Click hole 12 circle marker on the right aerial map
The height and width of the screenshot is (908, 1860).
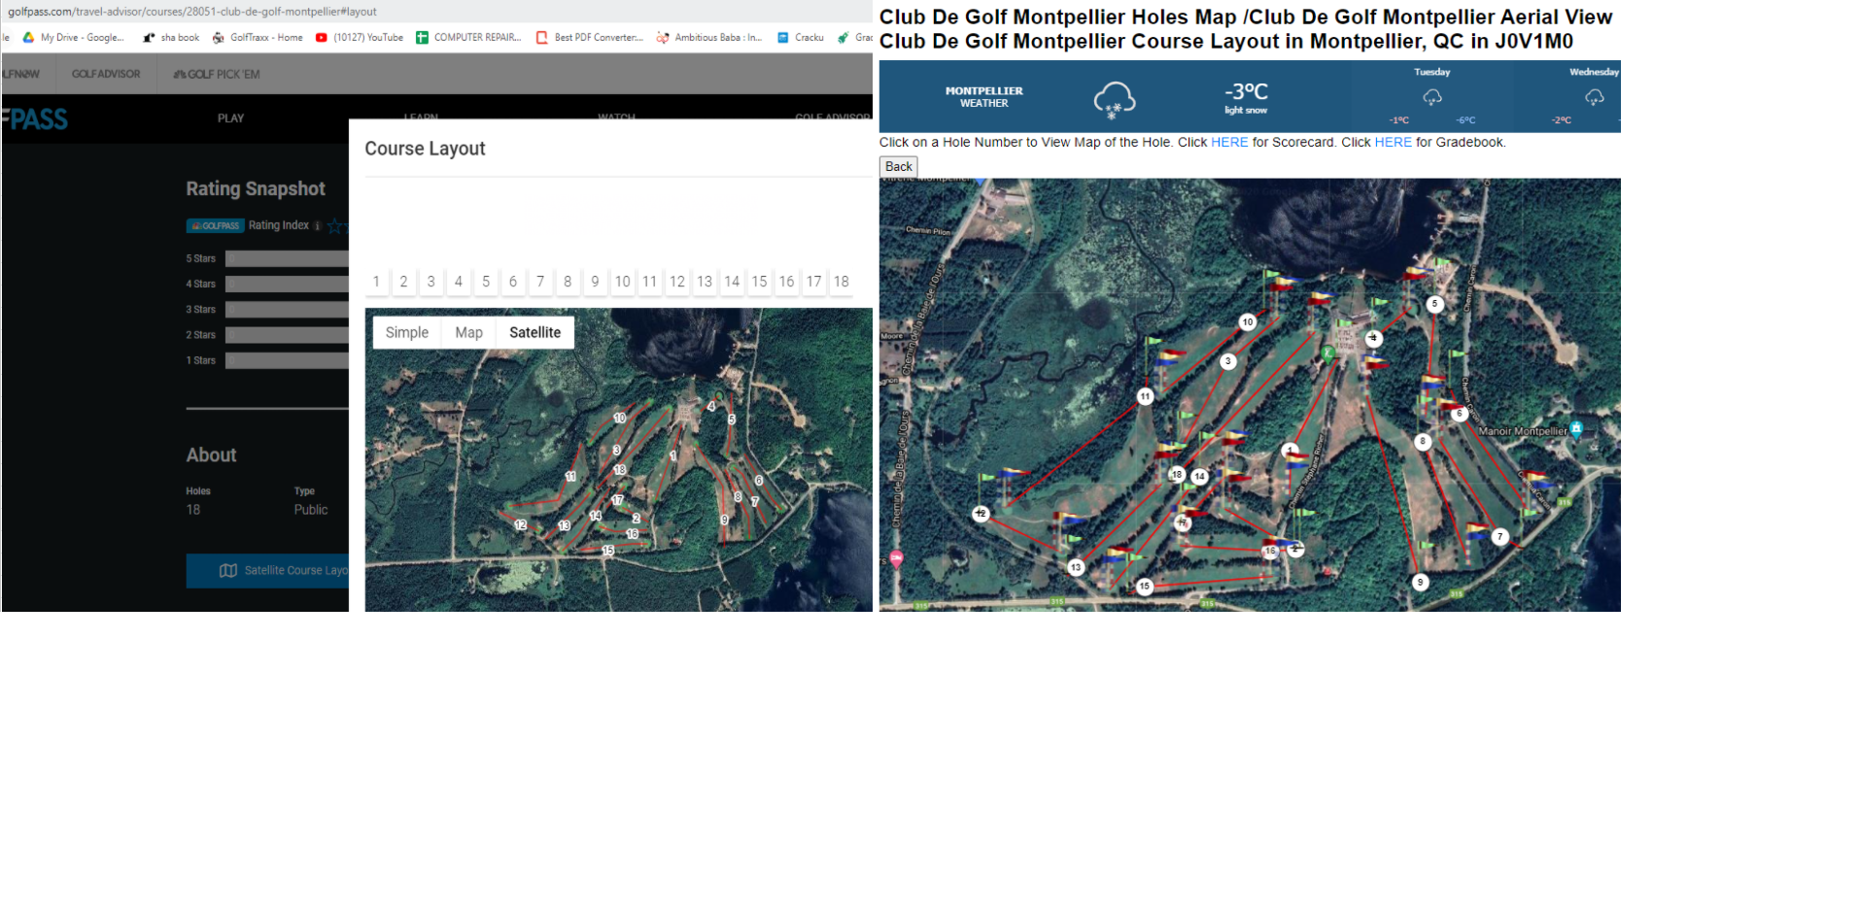tap(982, 514)
